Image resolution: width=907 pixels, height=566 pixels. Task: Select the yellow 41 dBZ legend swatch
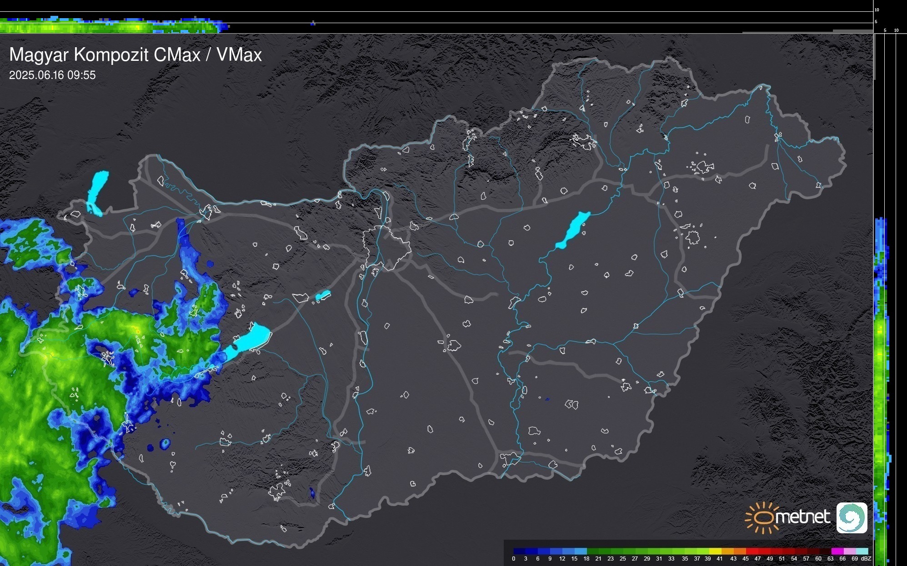coord(716,551)
